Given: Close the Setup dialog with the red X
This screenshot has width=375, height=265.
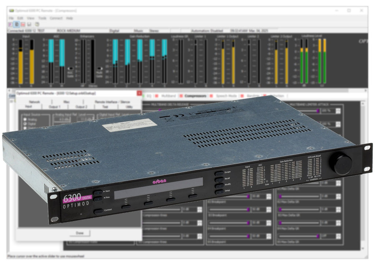Looking at the screenshot, I should (139, 94).
